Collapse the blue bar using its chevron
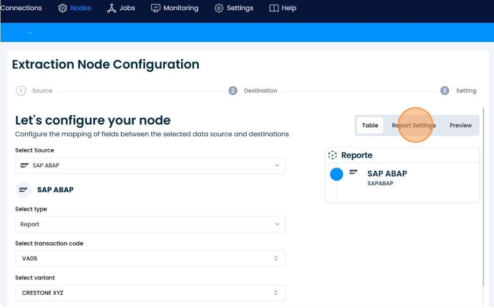This screenshot has height=308, width=494. pyautogui.click(x=30, y=33)
